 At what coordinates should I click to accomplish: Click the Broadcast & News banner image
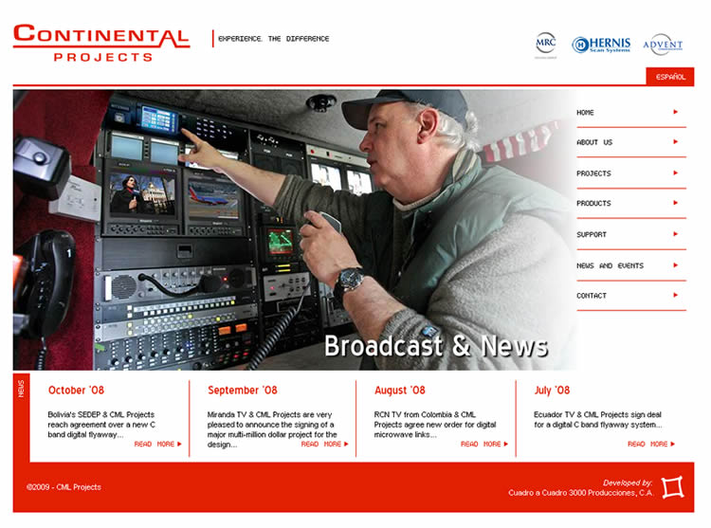coord(294,229)
